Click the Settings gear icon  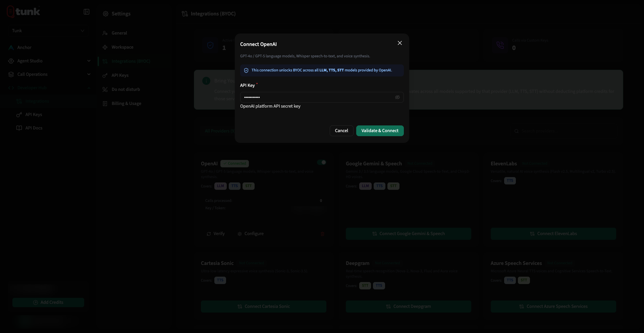click(105, 14)
